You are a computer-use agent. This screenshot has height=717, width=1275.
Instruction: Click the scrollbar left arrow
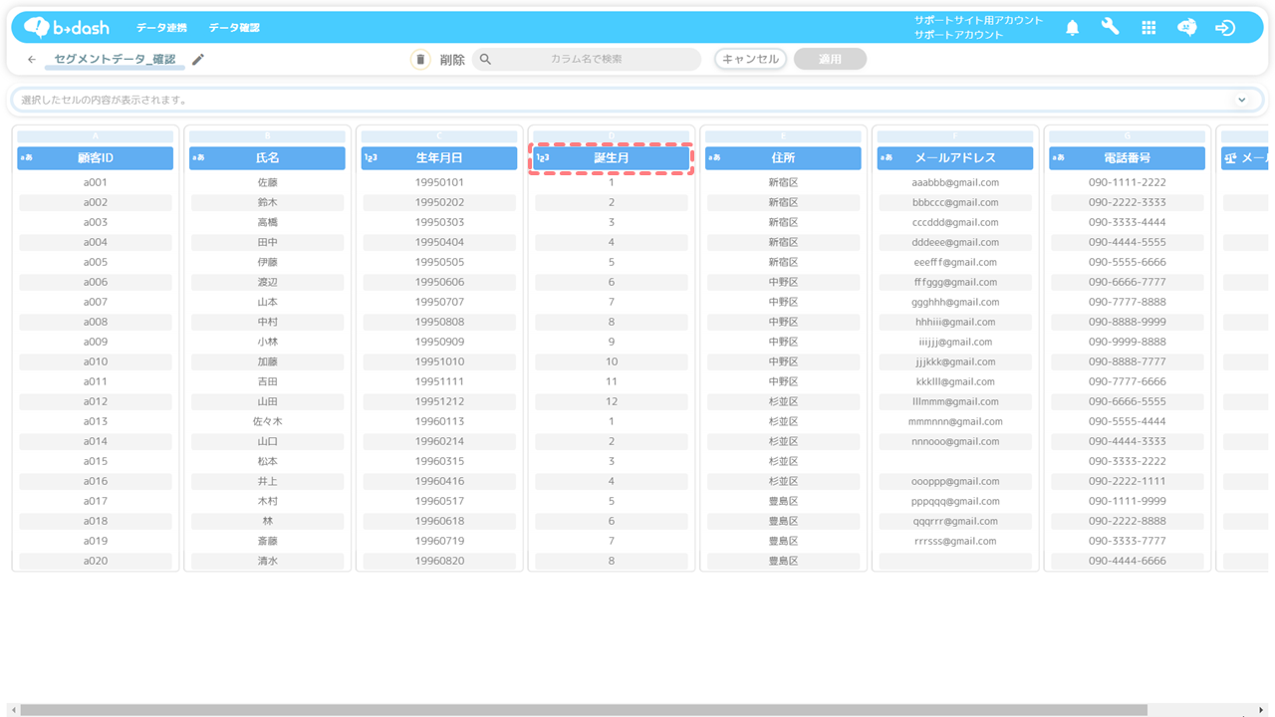tap(14, 710)
